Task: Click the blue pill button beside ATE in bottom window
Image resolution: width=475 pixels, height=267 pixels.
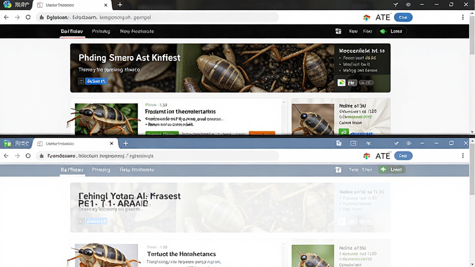Action: [403, 156]
